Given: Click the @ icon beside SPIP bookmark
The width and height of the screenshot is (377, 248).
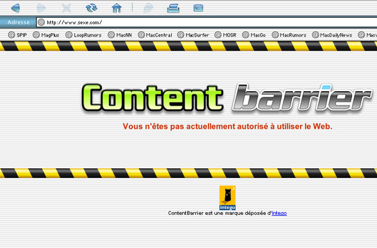Looking at the screenshot, I should click(x=11, y=35).
